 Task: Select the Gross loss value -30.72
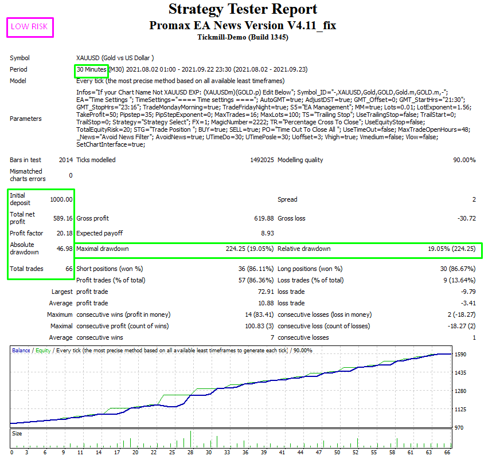coord(467,218)
